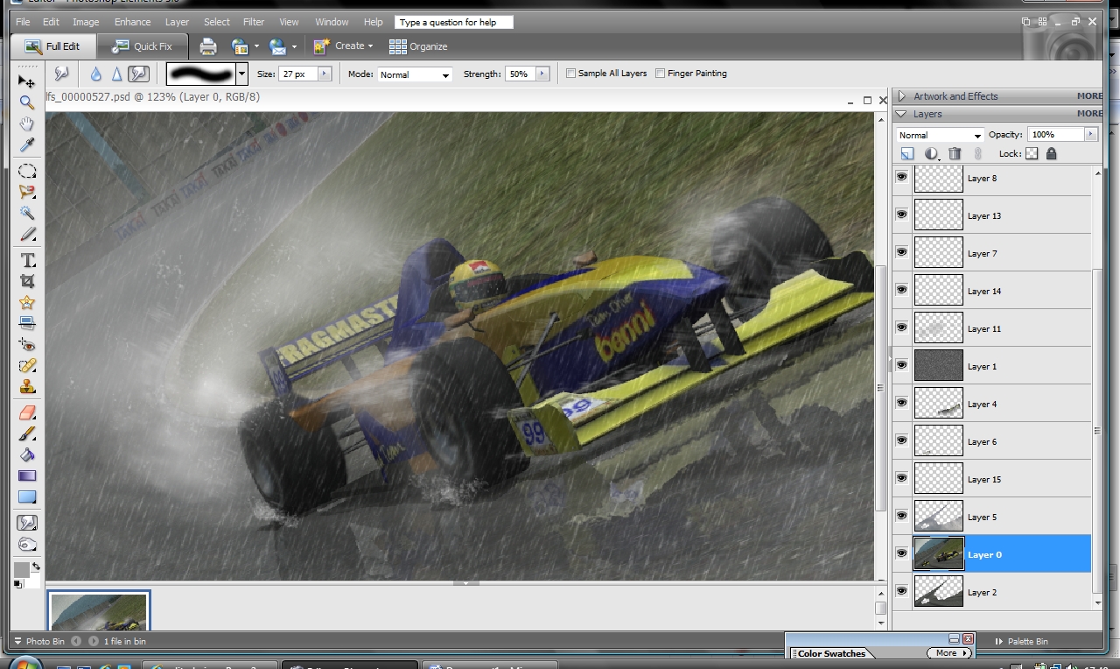Click the Print icon in shortcuts bar
This screenshot has width=1120, height=669.
click(x=208, y=46)
